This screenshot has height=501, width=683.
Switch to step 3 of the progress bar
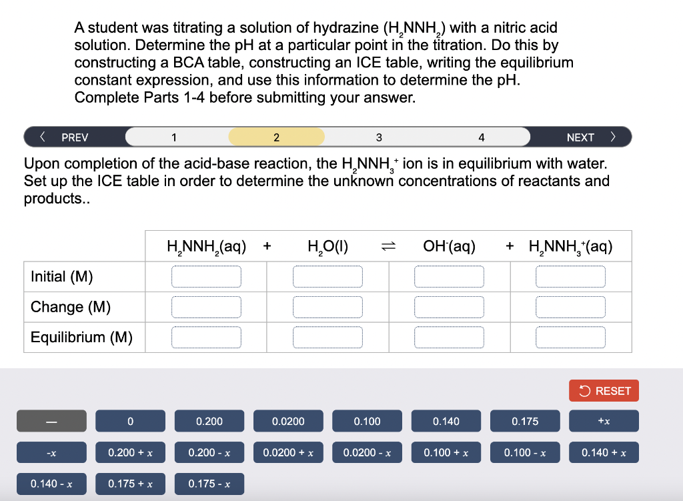coord(379,137)
